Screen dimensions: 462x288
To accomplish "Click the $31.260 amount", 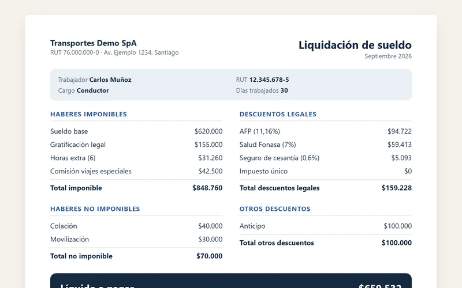I will coord(210,158).
